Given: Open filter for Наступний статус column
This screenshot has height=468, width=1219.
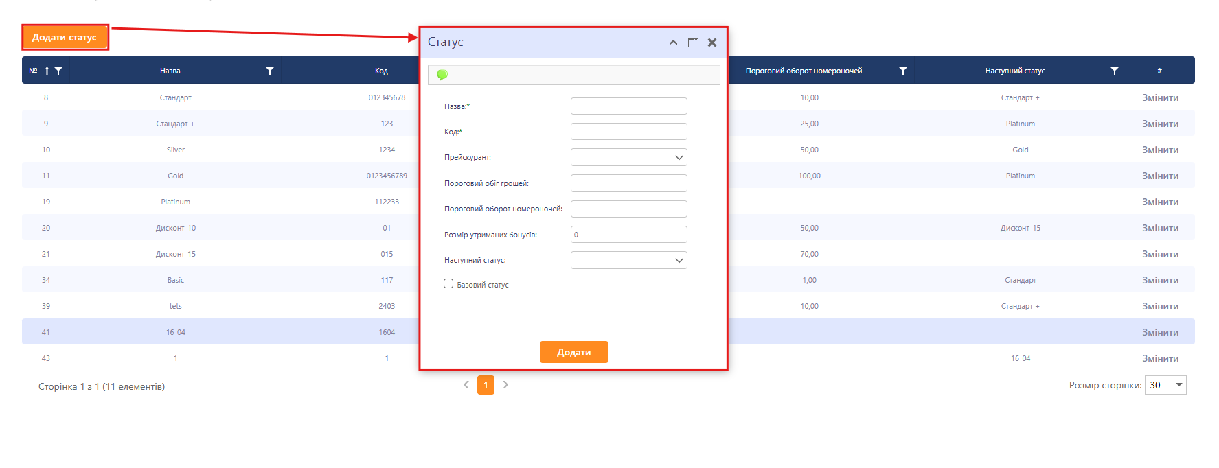Looking at the screenshot, I should (x=1115, y=71).
